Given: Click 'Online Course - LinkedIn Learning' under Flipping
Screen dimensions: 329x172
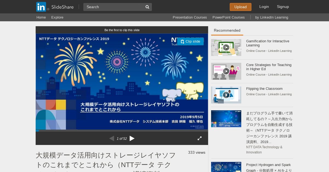Looking at the screenshot, I should pyautogui.click(x=269, y=94).
